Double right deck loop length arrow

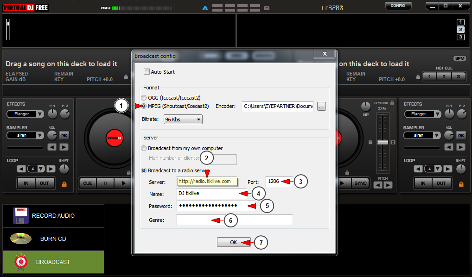point(448,169)
